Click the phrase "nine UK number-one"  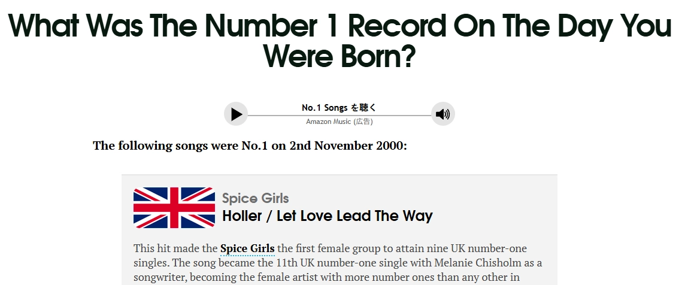pos(481,248)
